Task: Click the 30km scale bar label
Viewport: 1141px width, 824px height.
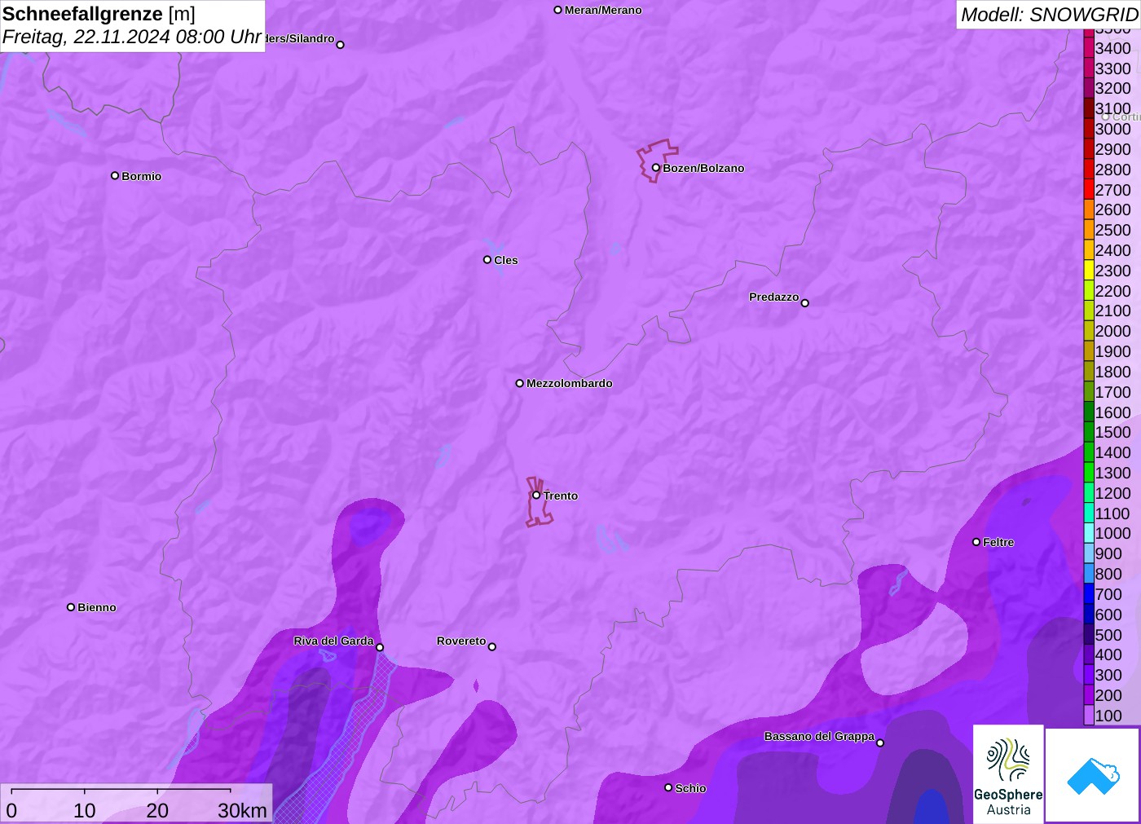Action: coord(242,810)
